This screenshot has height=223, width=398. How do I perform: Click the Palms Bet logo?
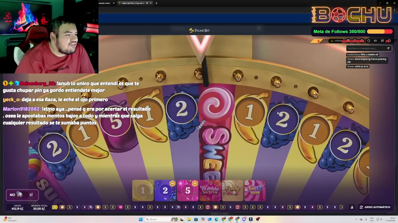199,30
